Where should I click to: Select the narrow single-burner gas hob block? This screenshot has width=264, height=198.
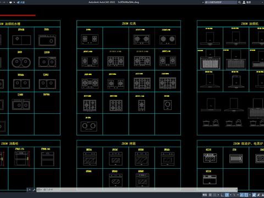click(x=141, y=105)
